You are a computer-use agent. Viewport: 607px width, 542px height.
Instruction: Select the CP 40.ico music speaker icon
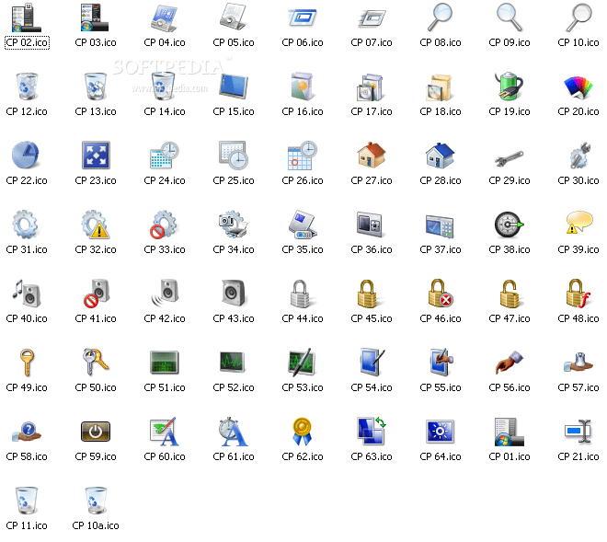click(x=27, y=294)
